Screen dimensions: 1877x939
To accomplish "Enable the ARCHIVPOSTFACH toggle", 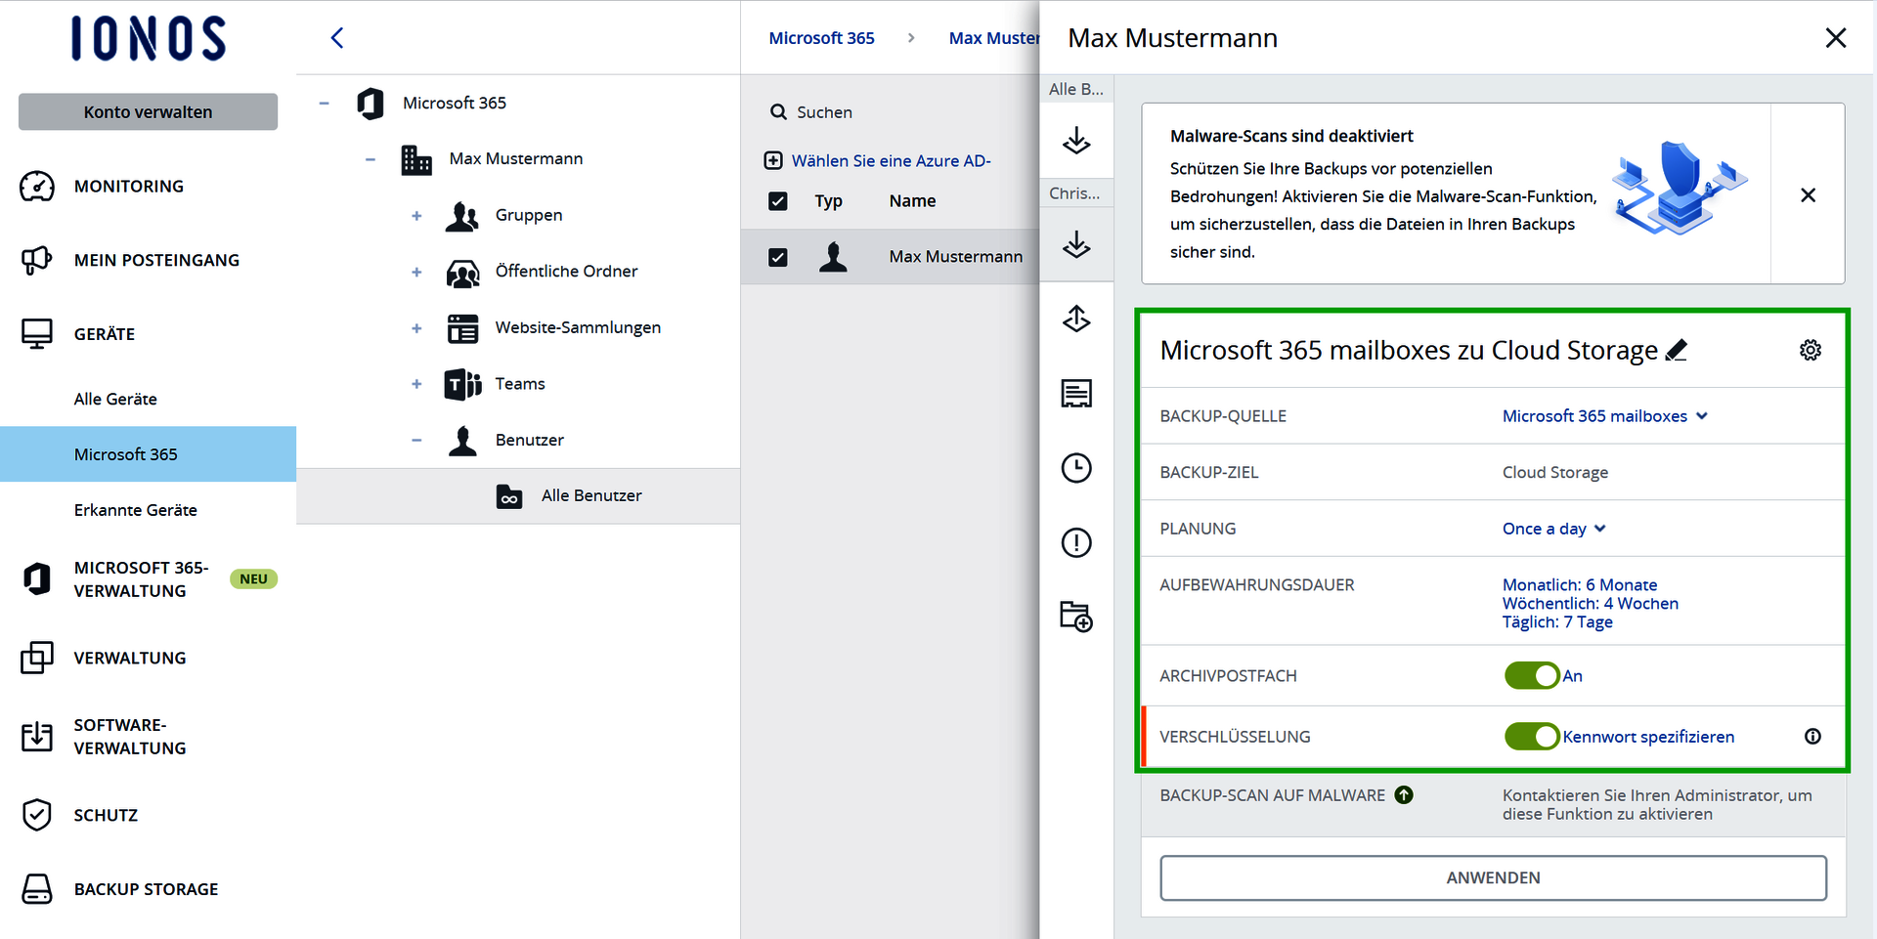I will (x=1532, y=675).
